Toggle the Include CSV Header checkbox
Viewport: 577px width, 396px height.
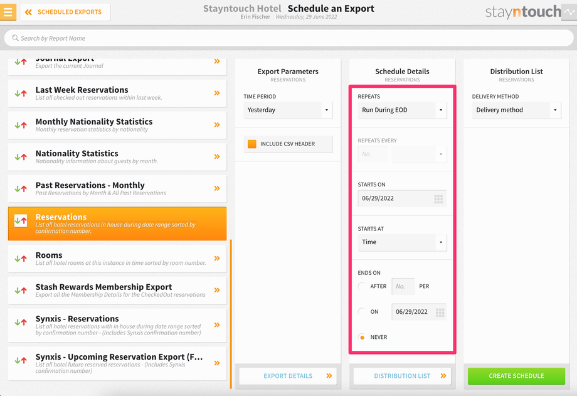[252, 144]
